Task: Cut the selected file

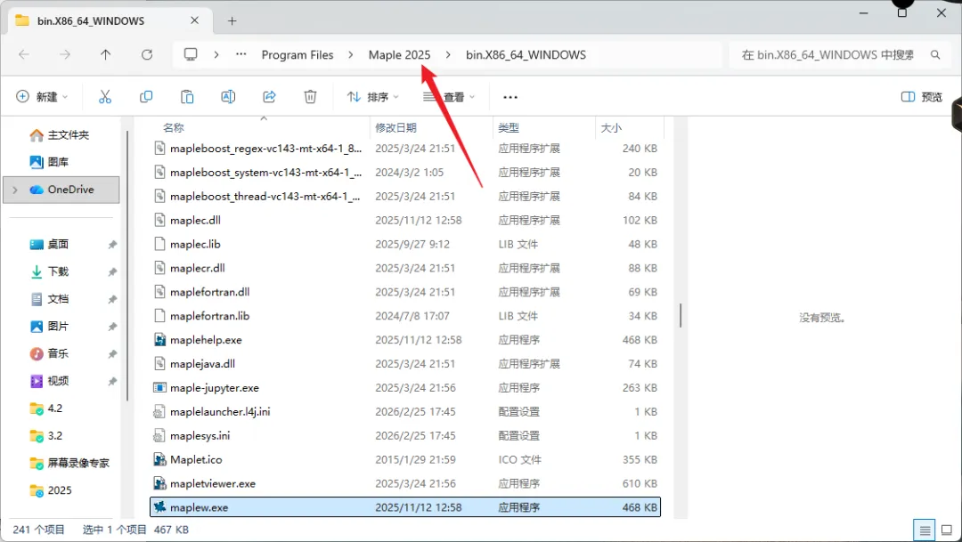Action: click(x=105, y=97)
